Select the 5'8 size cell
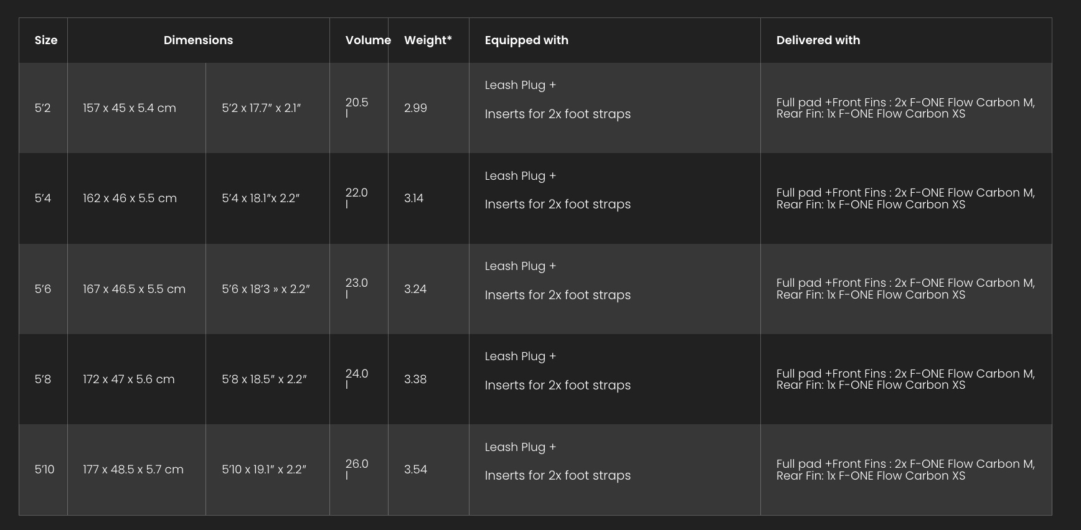 [43, 379]
